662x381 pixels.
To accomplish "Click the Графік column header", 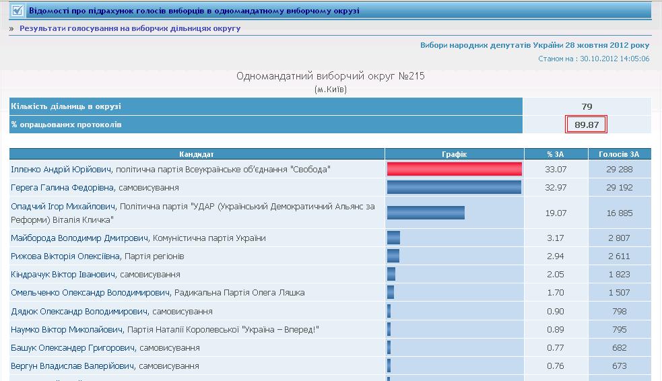I will click(x=454, y=154).
